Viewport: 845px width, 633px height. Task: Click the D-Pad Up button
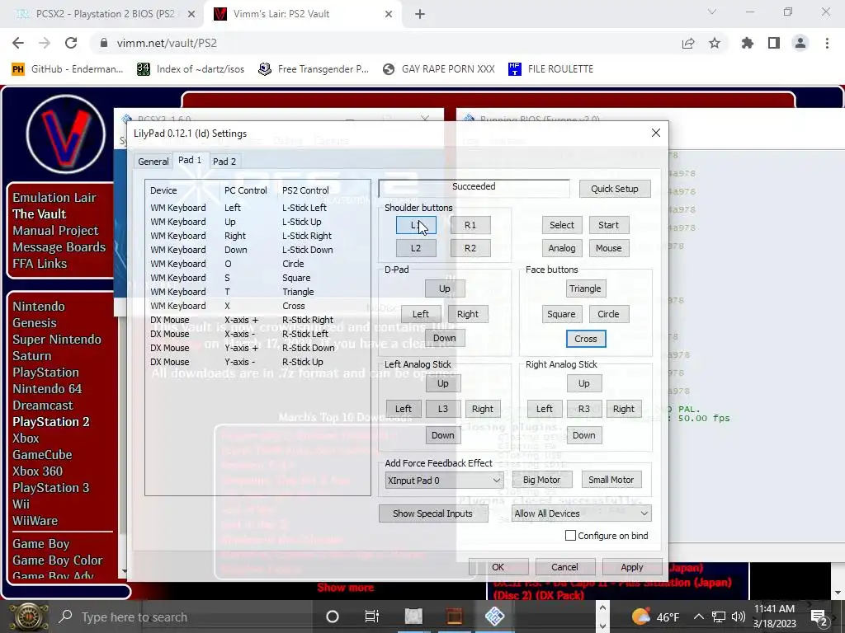click(x=445, y=288)
